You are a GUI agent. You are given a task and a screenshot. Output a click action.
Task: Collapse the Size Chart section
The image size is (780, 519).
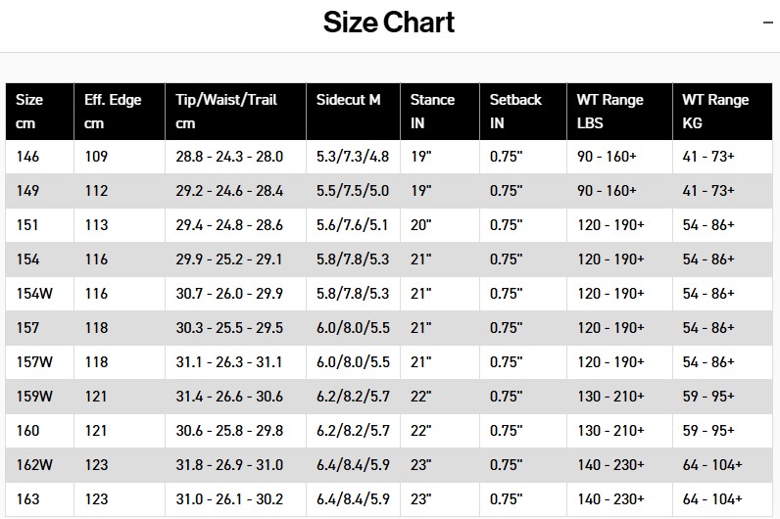point(767,22)
